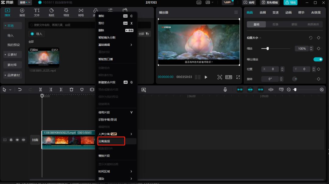The height and width of the screenshot is (184, 329).
Task: Click the 审阅 review button
Action: tap(249, 2)
